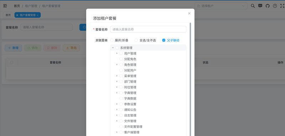Expand the 岗位管理 node arrow
285x136 pixels.
pos(117,87)
